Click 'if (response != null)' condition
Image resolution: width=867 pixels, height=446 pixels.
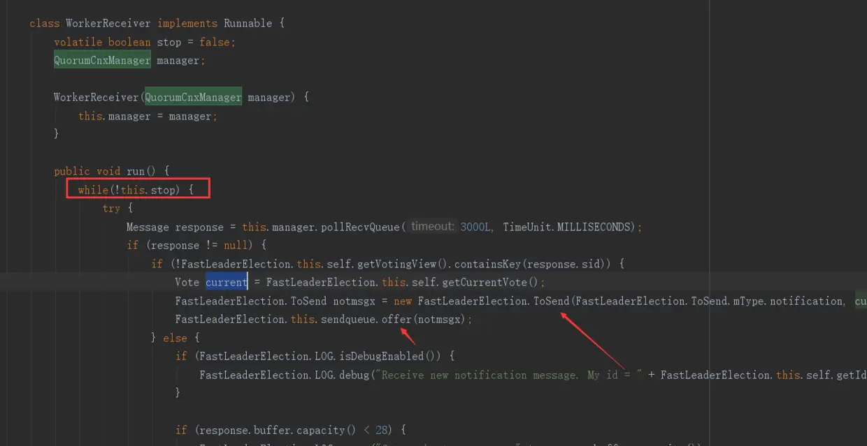tap(192, 245)
